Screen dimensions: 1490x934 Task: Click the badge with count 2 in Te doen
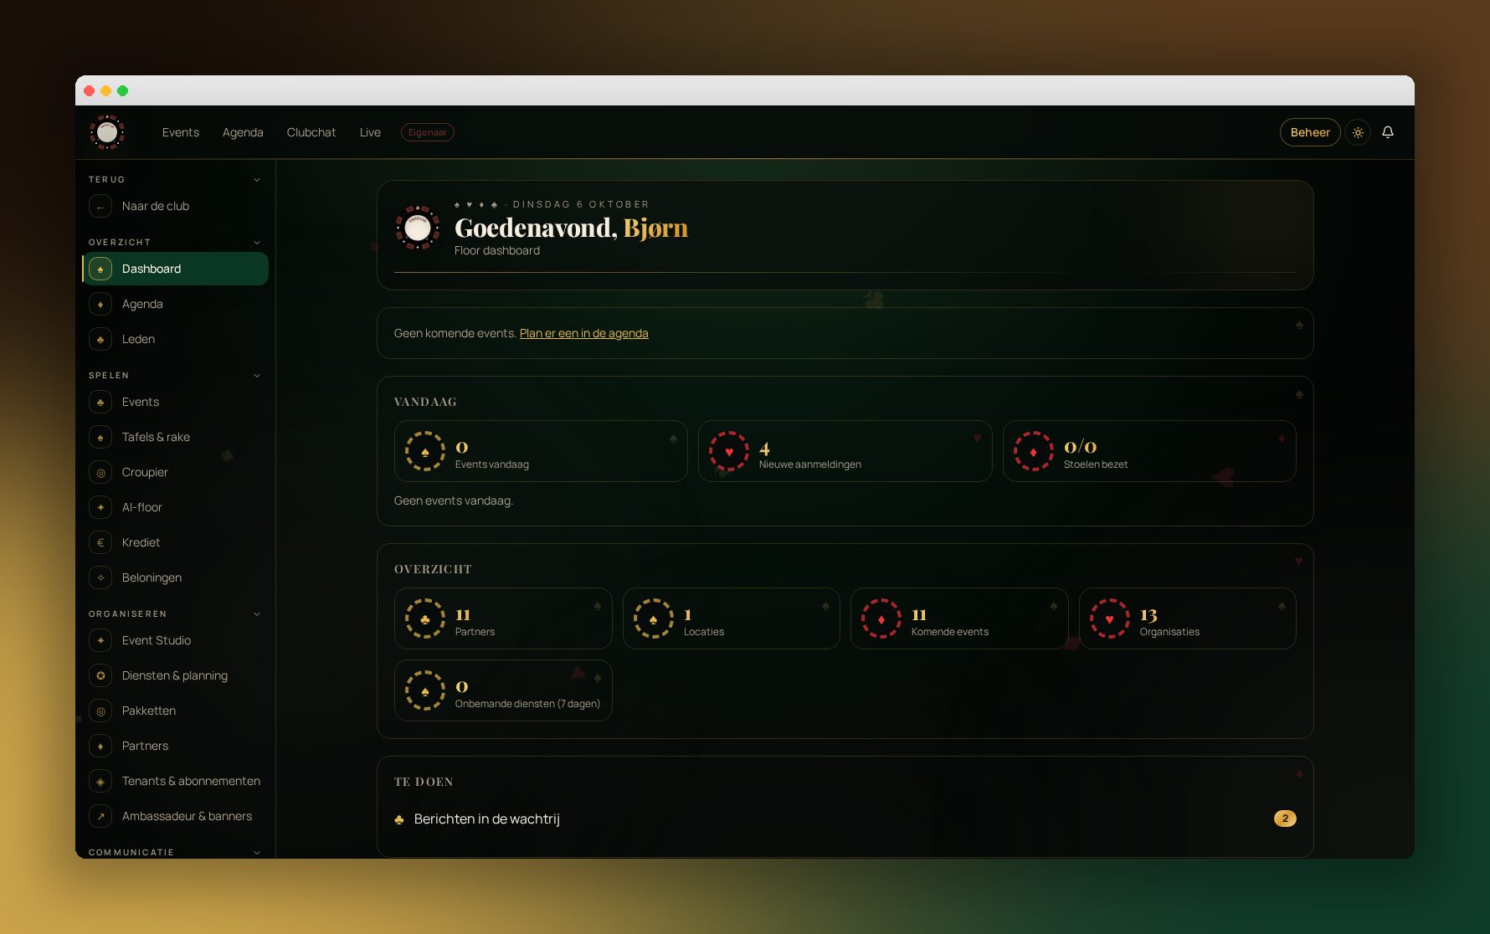tap(1285, 819)
